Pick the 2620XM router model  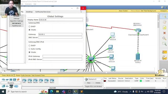point(30,81)
